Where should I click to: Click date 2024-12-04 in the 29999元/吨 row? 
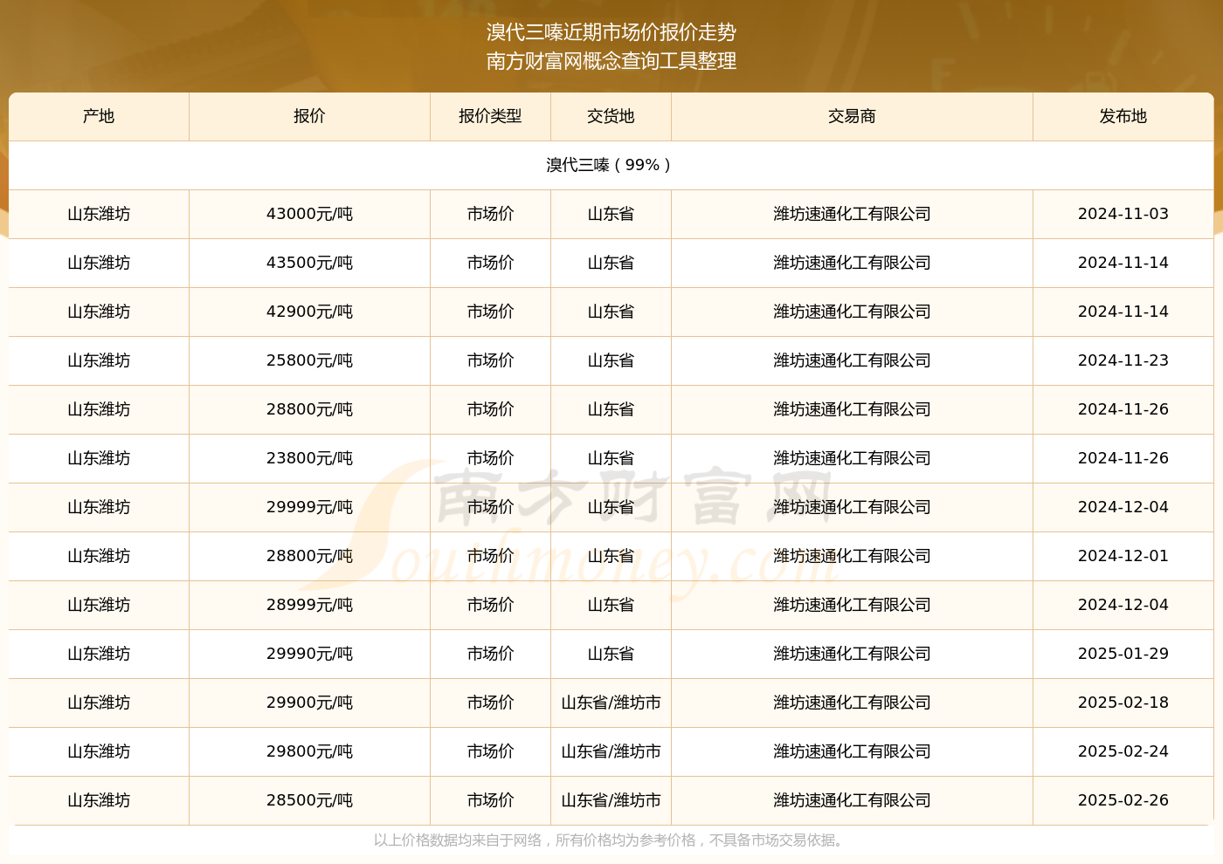[1123, 507]
